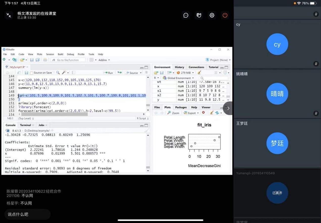321x223 pixels.
Task: Click the save all documents icon
Action: (38, 60)
